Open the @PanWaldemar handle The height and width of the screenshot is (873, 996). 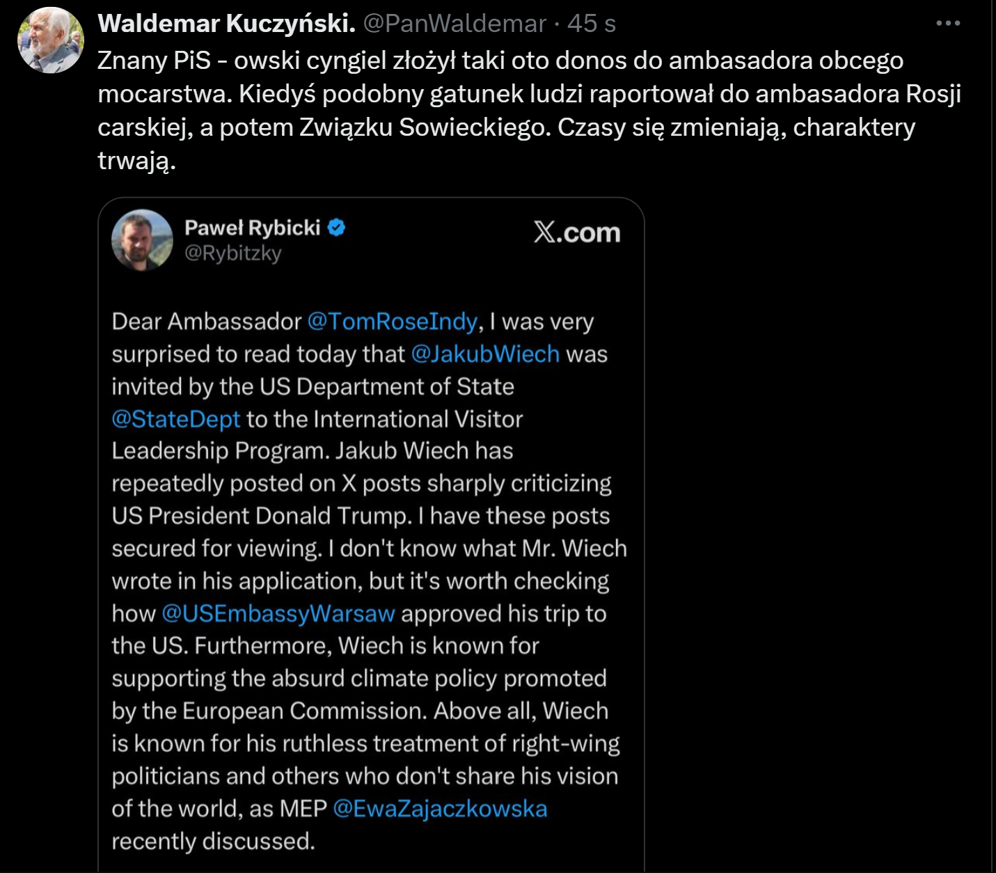point(454,24)
